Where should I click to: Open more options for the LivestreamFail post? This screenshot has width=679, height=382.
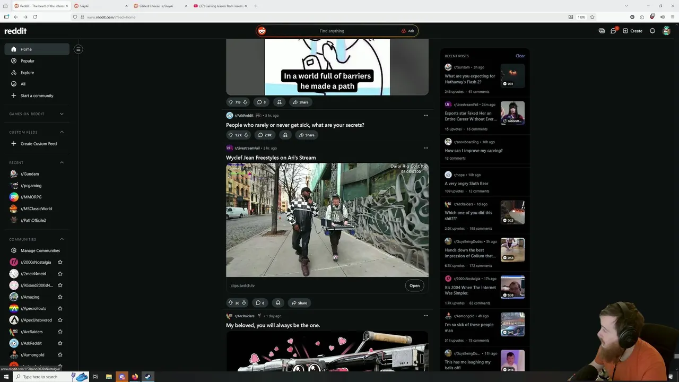426,148
